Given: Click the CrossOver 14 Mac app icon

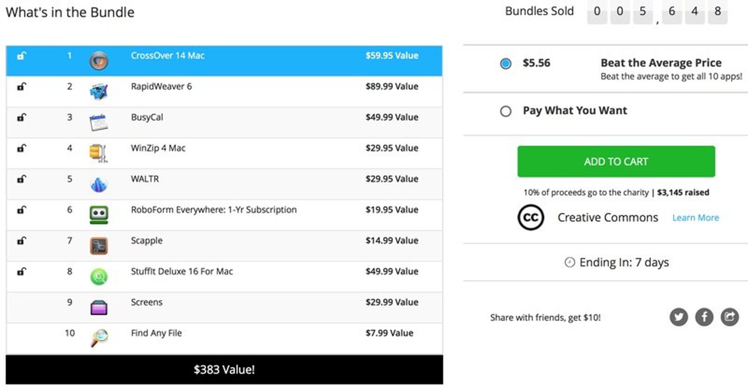Looking at the screenshot, I should (97, 61).
